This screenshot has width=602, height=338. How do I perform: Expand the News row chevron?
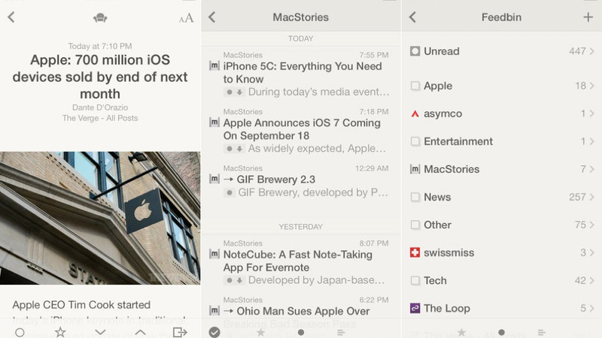[591, 197]
